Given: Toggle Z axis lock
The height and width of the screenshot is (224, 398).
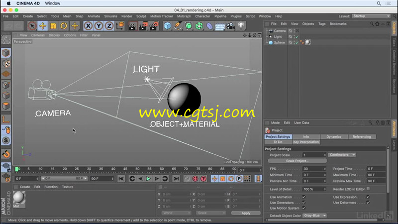Looking at the screenshot, I should (109, 26).
